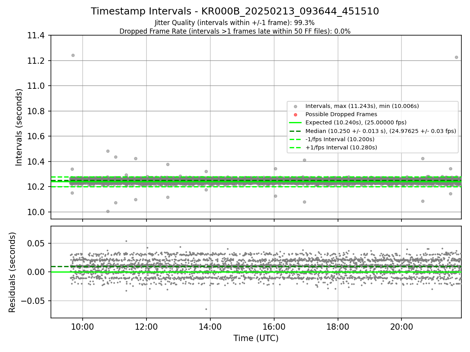Click the plot title 'Timestamp Intervals - KR000B_20250213_093644_451510'
Image resolution: width=470 pixels, height=352 pixels.
coord(235,11)
